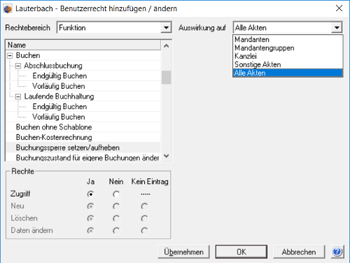Click the Lauterbach application icon in title bar

coord(8,8)
